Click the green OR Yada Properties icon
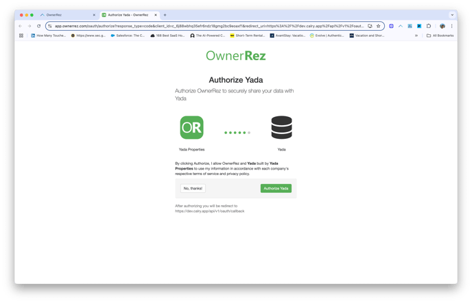The image size is (472, 303). [192, 127]
